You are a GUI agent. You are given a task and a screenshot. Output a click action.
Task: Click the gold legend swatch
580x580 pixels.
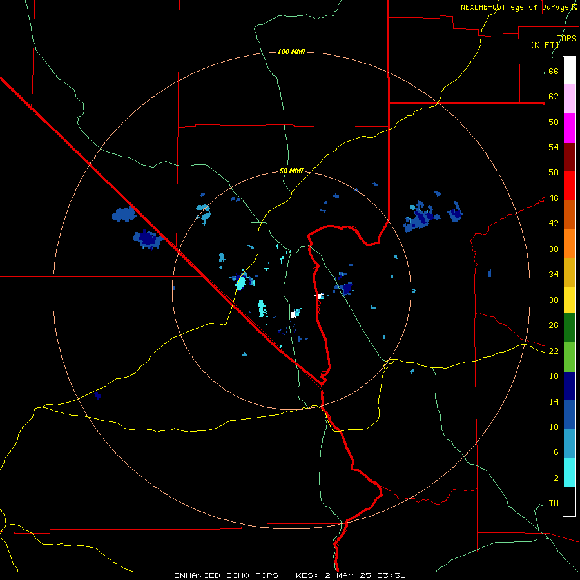pos(569,272)
